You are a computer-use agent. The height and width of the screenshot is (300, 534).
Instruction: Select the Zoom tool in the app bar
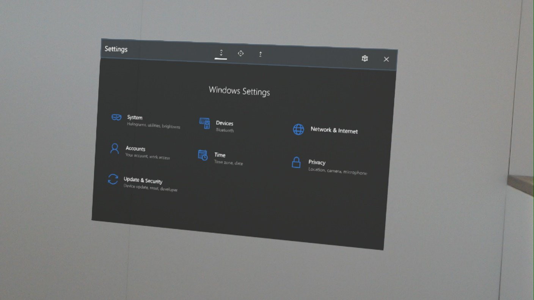(x=260, y=54)
